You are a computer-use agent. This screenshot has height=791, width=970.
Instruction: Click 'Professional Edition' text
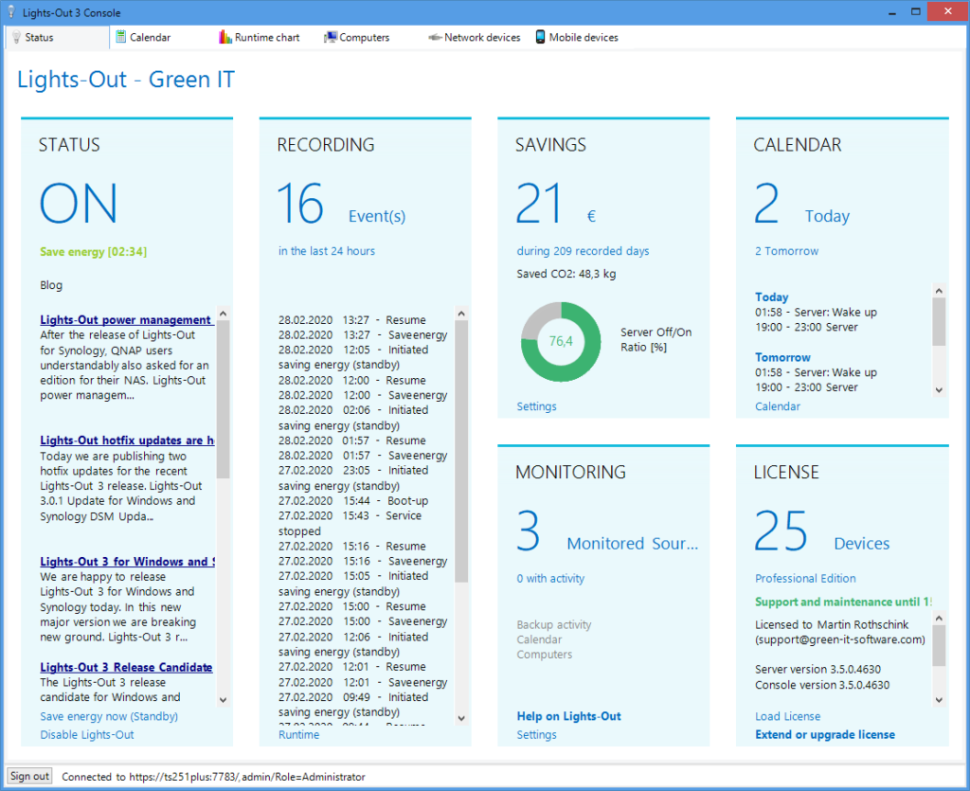(x=805, y=578)
